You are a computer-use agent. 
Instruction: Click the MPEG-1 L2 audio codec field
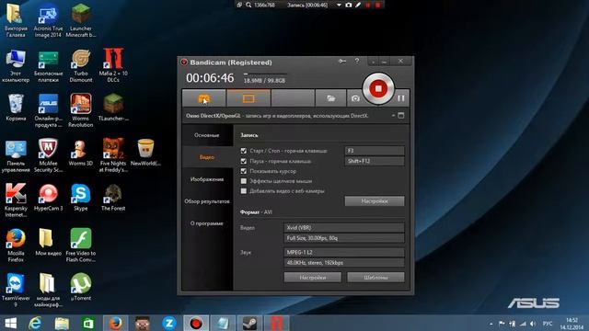(x=343, y=252)
